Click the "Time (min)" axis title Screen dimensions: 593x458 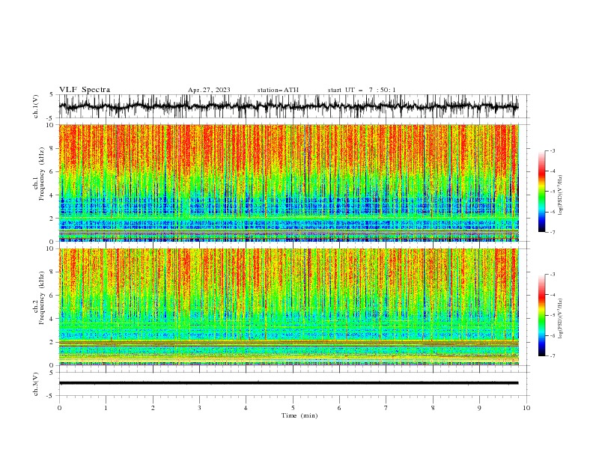tap(299, 415)
